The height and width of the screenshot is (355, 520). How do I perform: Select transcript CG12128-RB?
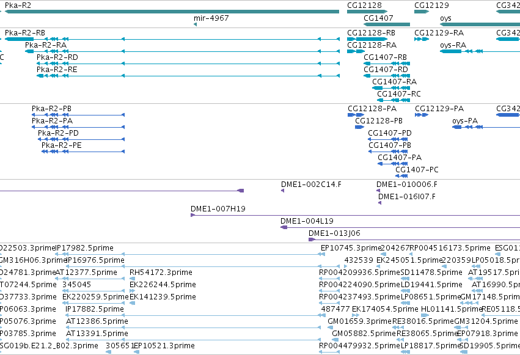372,33
